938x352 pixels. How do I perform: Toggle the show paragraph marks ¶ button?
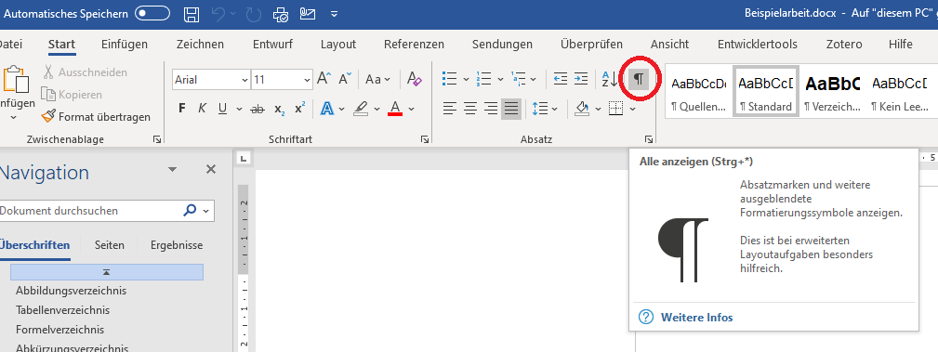click(x=639, y=78)
